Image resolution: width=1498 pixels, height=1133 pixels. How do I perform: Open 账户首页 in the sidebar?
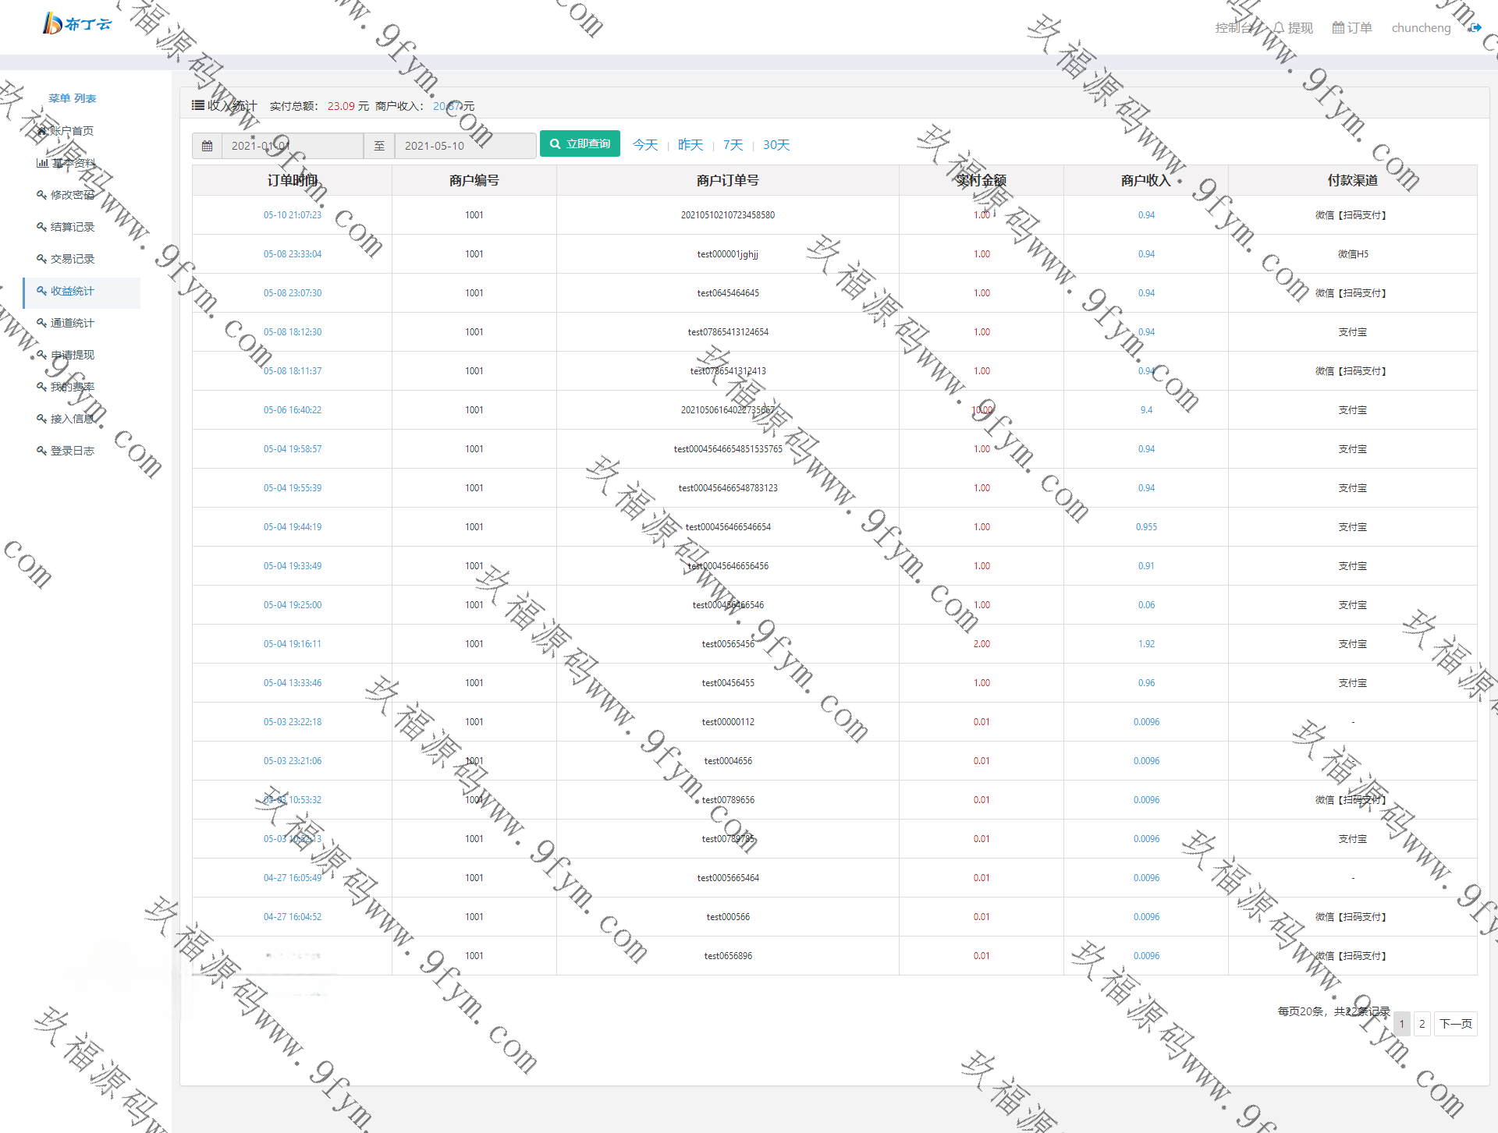pos(70,130)
